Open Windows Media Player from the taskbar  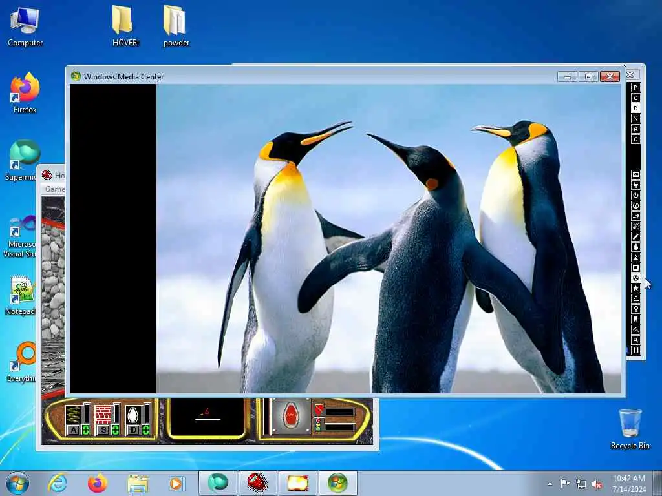[176, 483]
